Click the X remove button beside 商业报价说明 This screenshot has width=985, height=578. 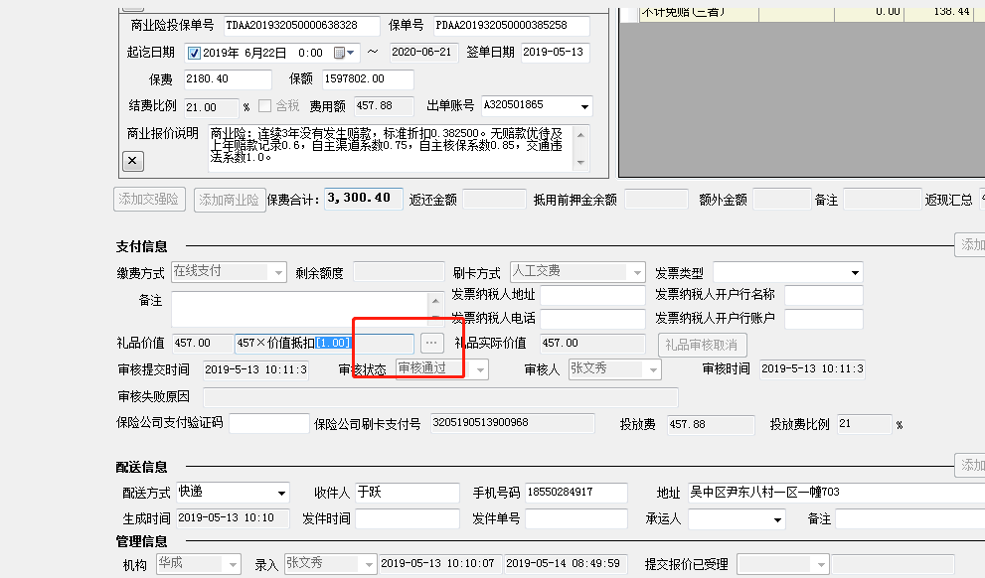point(132,161)
